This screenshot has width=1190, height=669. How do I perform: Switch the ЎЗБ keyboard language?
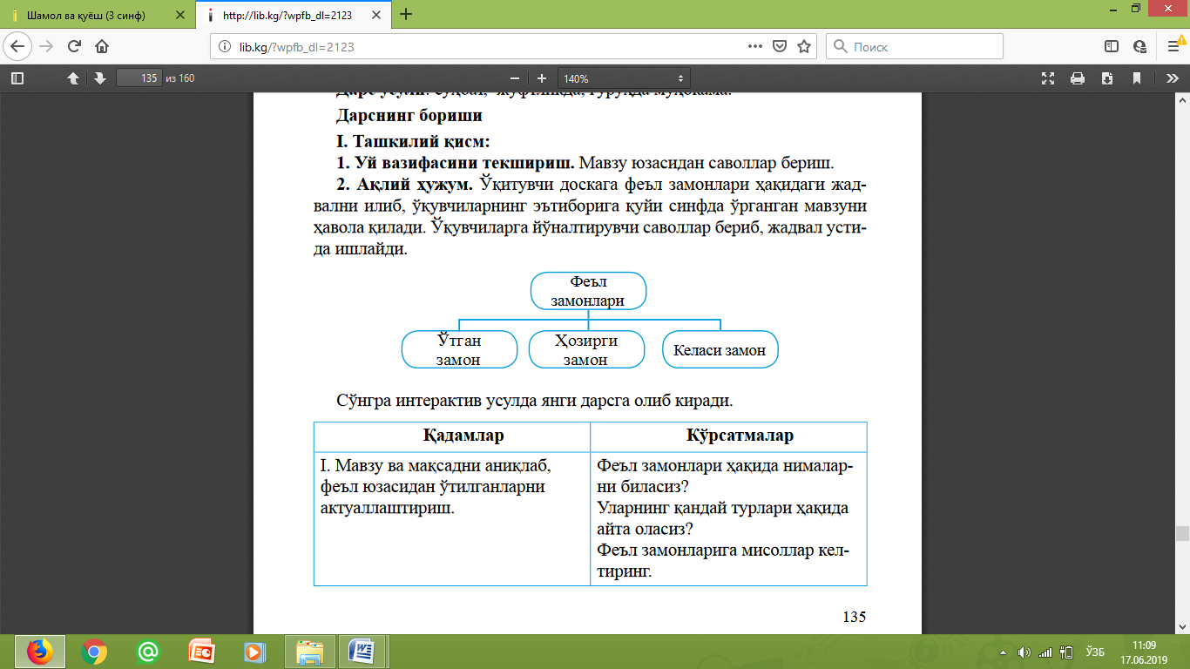point(1096,652)
